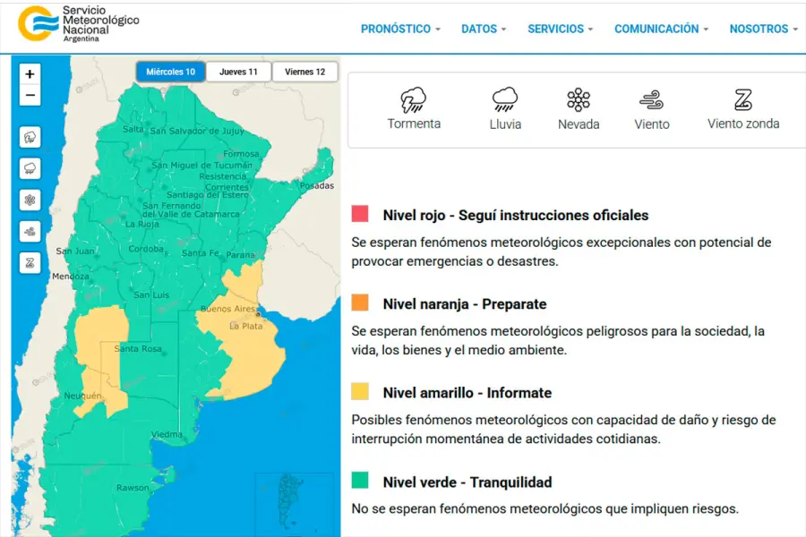The image size is (806, 537).
Task: Zoom in on the map
Action: (x=30, y=74)
